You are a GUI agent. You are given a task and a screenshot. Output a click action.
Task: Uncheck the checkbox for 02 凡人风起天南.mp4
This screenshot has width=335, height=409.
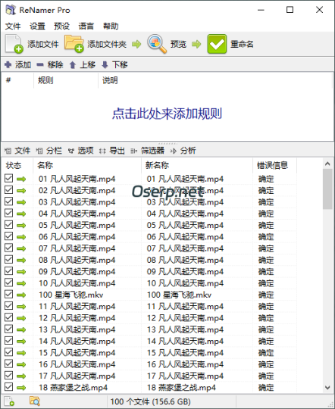[x=8, y=190]
